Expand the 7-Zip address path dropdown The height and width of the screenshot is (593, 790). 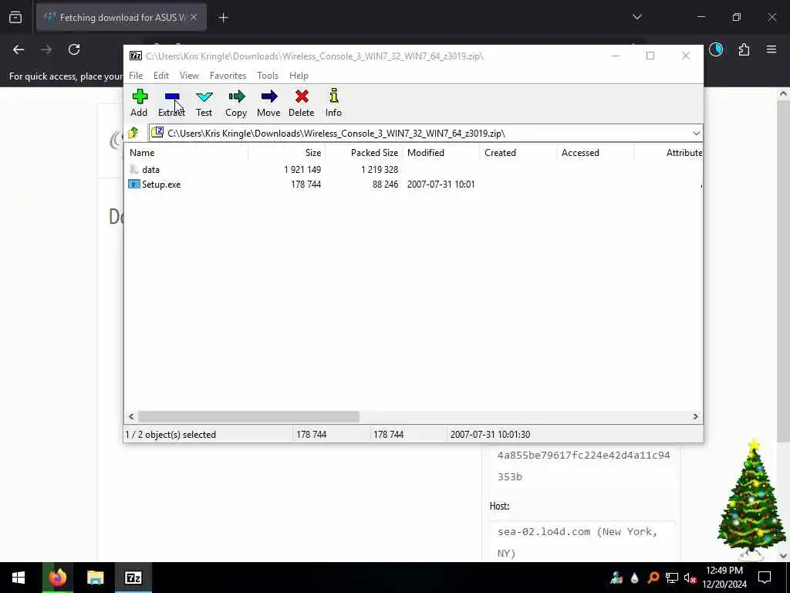696,133
